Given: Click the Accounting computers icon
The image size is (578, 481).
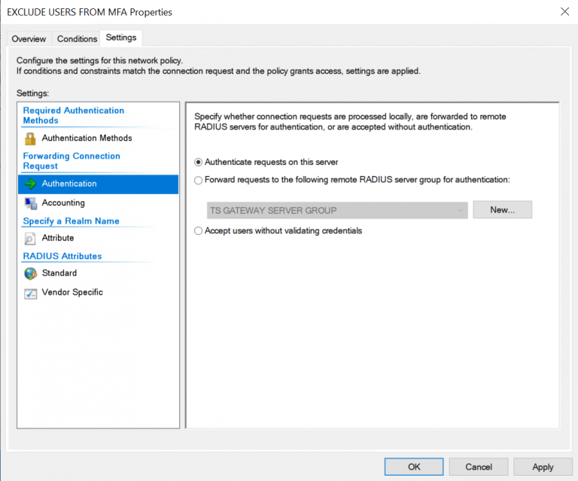Looking at the screenshot, I should pyautogui.click(x=31, y=203).
